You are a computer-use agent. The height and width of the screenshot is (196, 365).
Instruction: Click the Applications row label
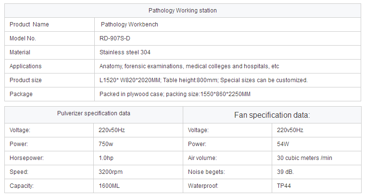pyautogui.click(x=25, y=66)
